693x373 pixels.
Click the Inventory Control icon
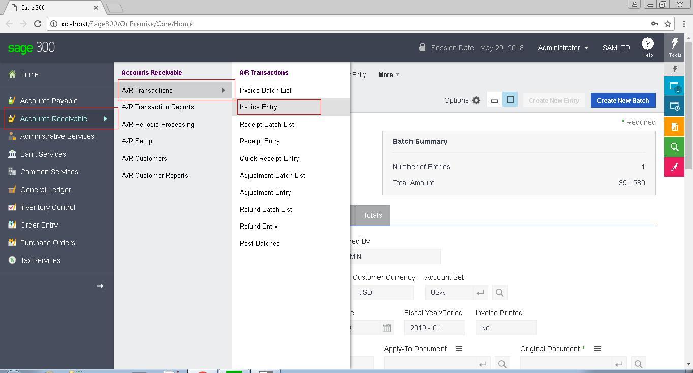(x=12, y=207)
